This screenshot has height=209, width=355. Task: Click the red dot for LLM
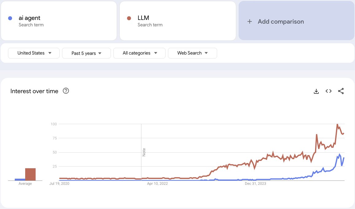(129, 18)
